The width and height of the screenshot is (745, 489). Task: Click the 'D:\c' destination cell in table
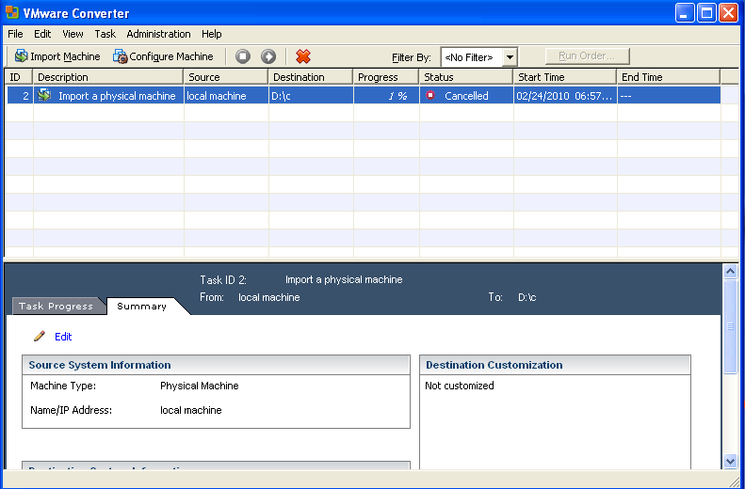tap(311, 96)
